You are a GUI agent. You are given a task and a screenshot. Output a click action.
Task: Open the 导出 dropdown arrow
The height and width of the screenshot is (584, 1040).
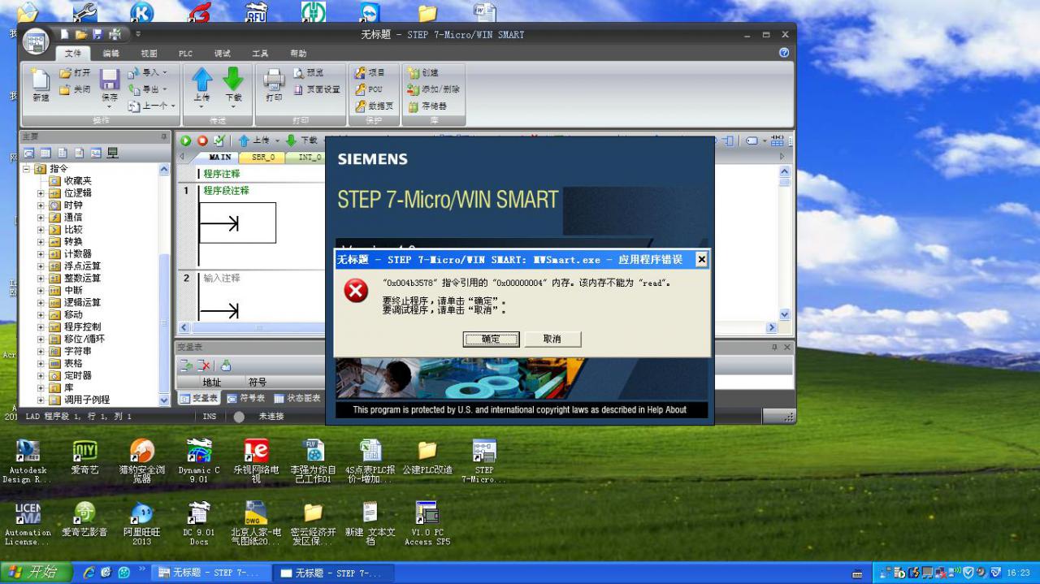(x=164, y=89)
